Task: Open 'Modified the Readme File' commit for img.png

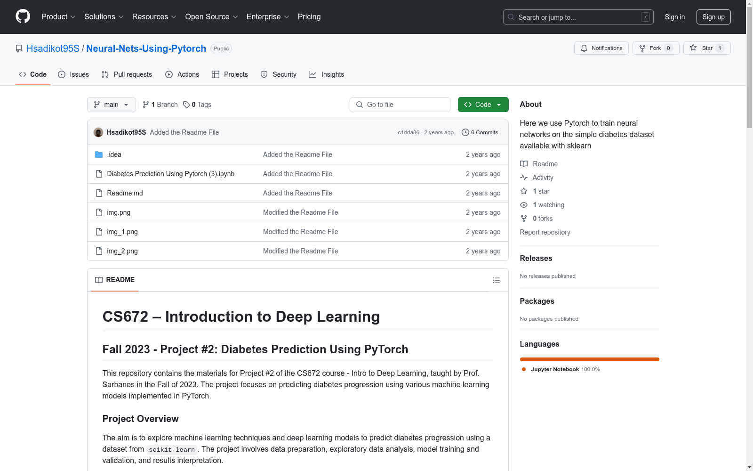Action: (x=300, y=212)
